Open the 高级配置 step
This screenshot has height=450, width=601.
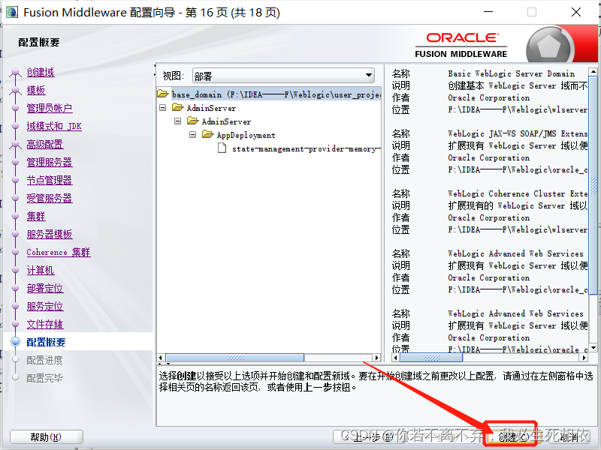pyautogui.click(x=45, y=144)
